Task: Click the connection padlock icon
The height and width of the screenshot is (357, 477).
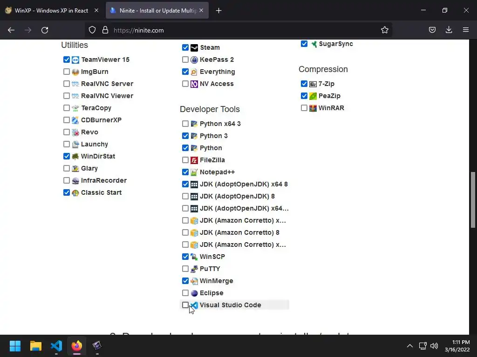Action: [x=105, y=30]
